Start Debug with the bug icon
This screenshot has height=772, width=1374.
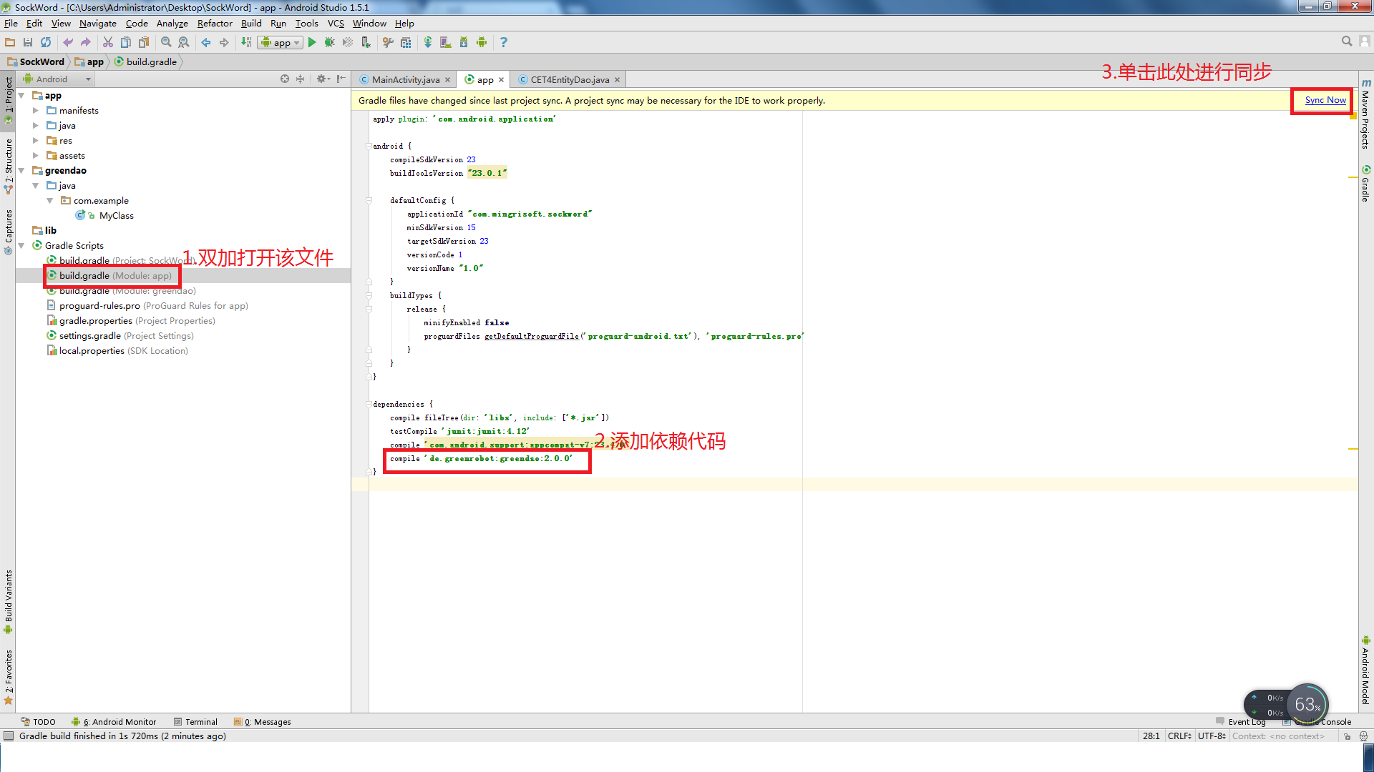pyautogui.click(x=330, y=42)
